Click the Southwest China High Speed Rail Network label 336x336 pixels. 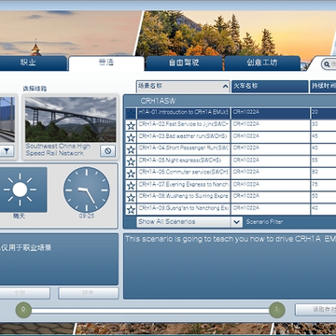[x=58, y=149]
